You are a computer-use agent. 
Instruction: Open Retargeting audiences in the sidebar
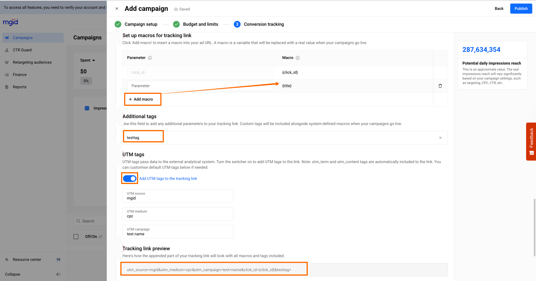pos(33,62)
